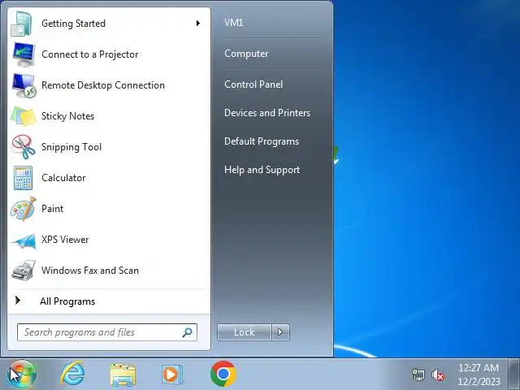Open Default Programs
Image resolution: width=520 pixels, height=390 pixels.
click(x=262, y=141)
